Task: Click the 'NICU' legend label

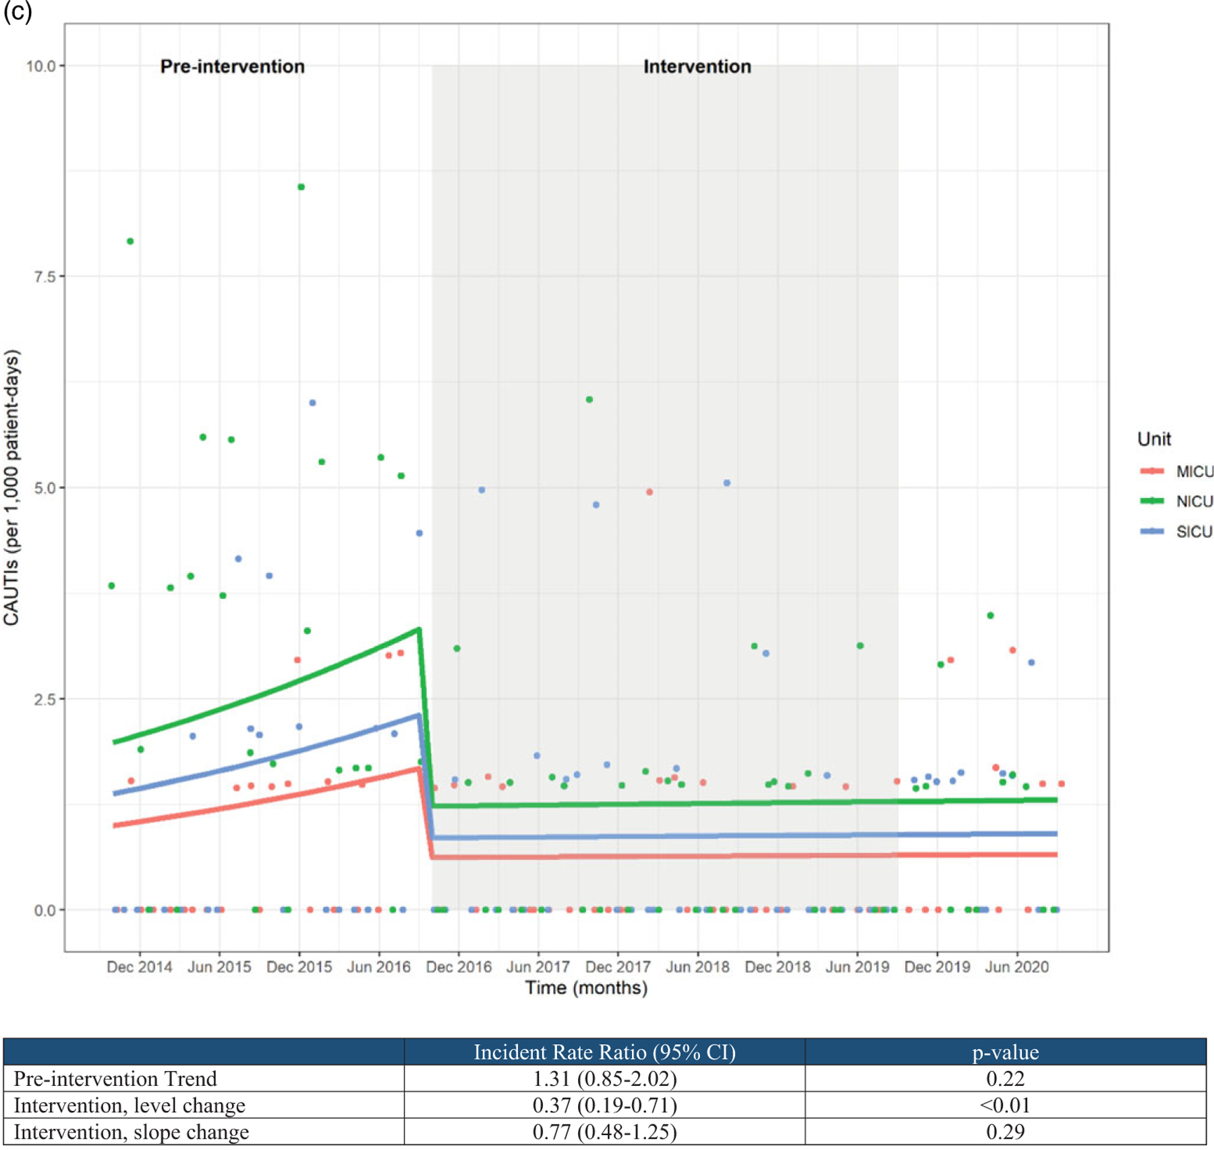Action: click(x=1194, y=501)
